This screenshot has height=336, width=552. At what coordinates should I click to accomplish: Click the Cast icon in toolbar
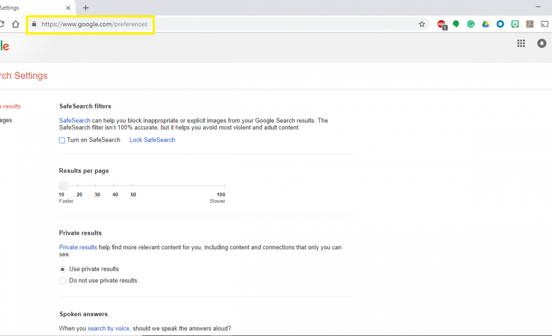544,24
